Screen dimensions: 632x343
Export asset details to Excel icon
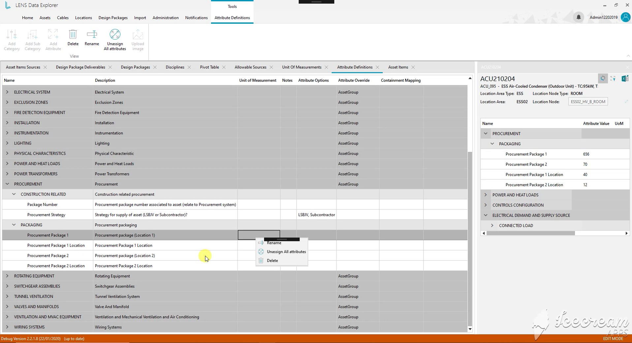(x=625, y=78)
